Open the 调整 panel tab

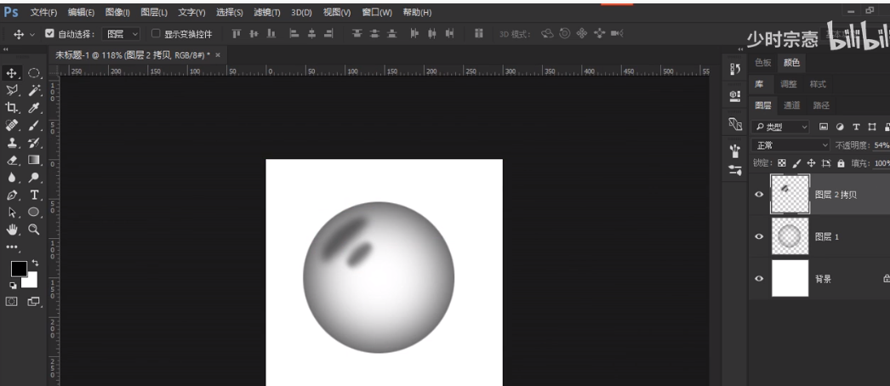click(789, 84)
